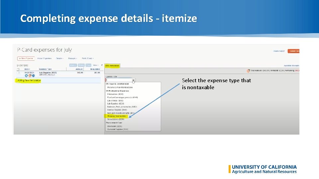The height and width of the screenshot is (179, 319).
Task: Click the blue first icon under expense date
Action: coord(26,76)
